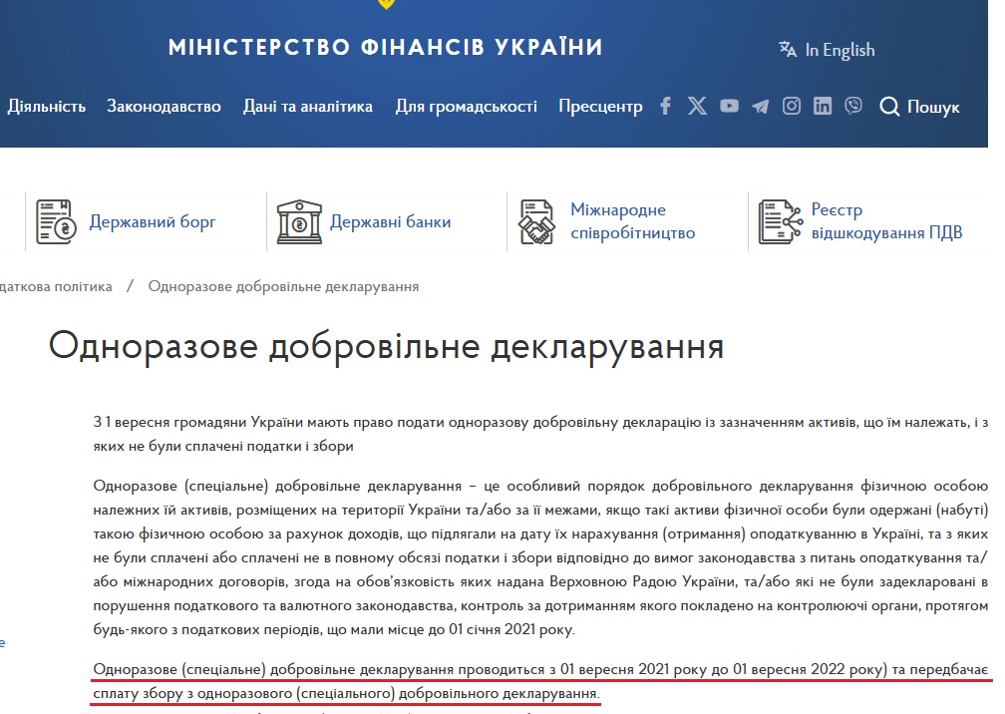Click the Telegram icon
Screen dimensions: 1005x714
coord(760,106)
